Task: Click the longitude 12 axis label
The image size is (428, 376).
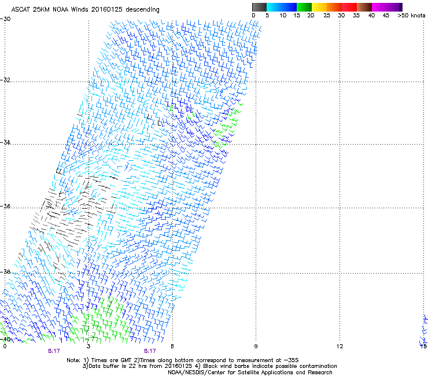Action: 340,346
